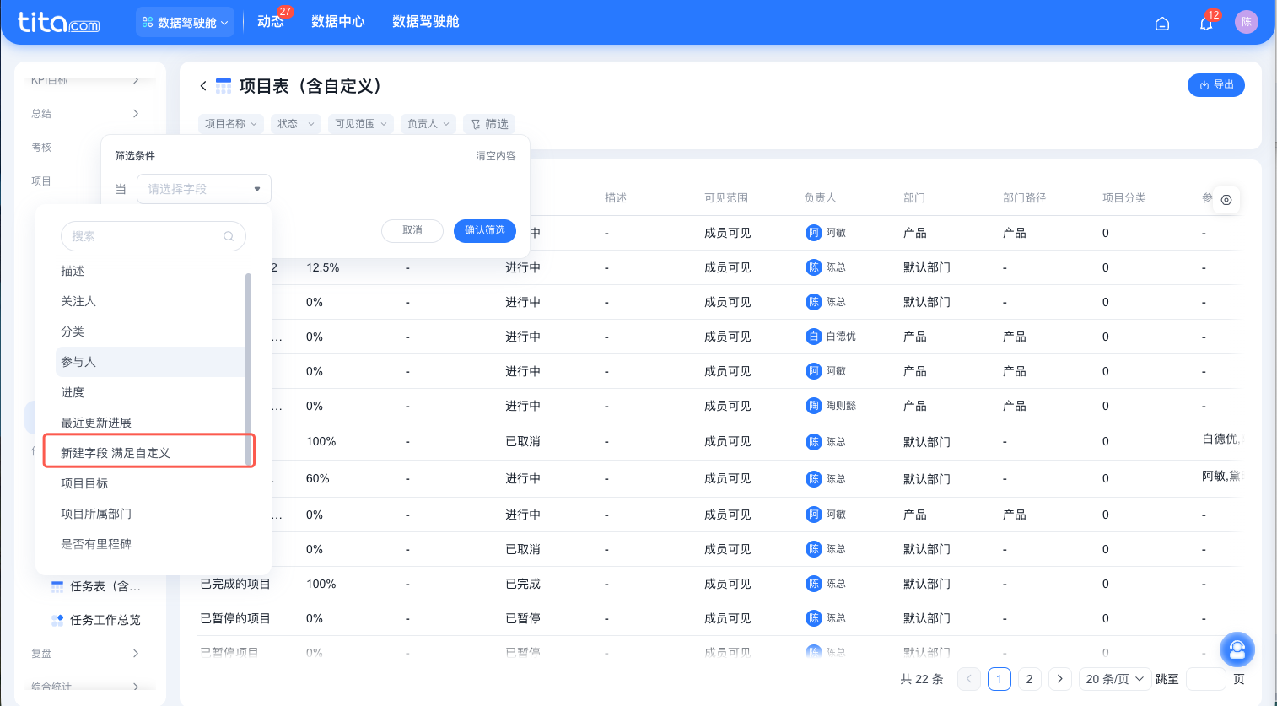
Task: Open column settings via the gear icon
Action: (1226, 200)
